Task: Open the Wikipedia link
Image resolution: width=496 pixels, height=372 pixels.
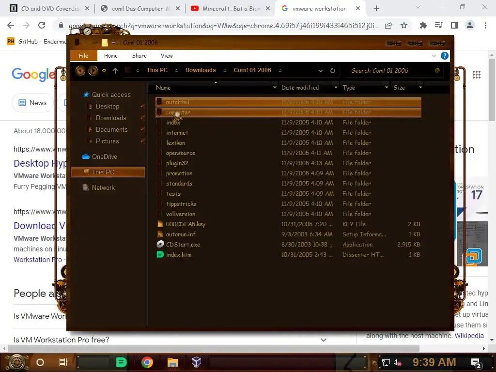Action: (x=469, y=336)
